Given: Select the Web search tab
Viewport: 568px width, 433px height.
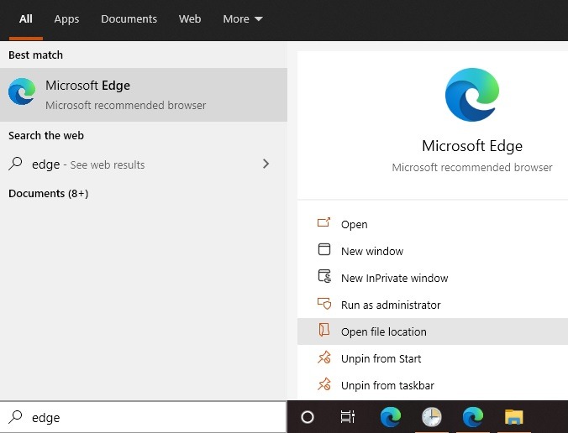Looking at the screenshot, I should point(190,18).
